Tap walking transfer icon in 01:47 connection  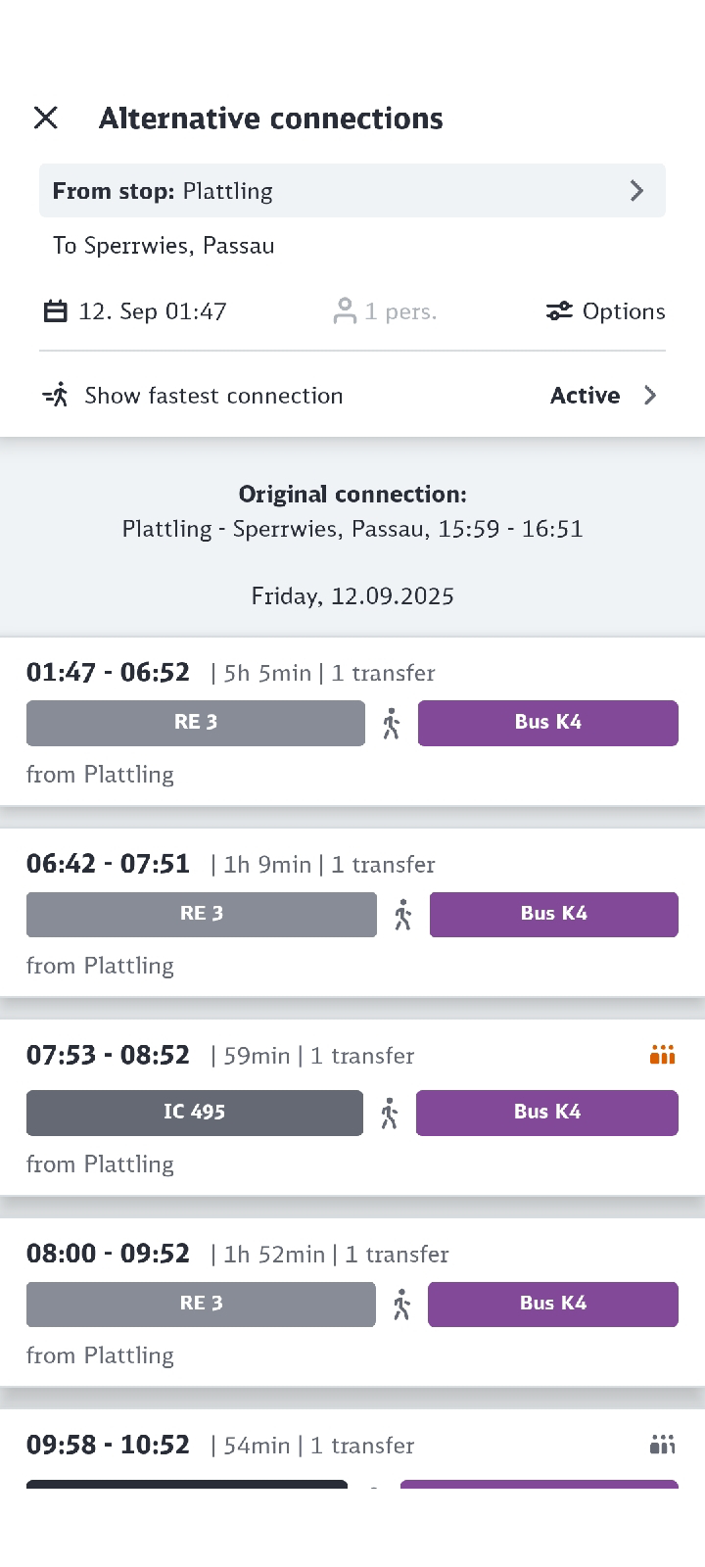point(392,724)
